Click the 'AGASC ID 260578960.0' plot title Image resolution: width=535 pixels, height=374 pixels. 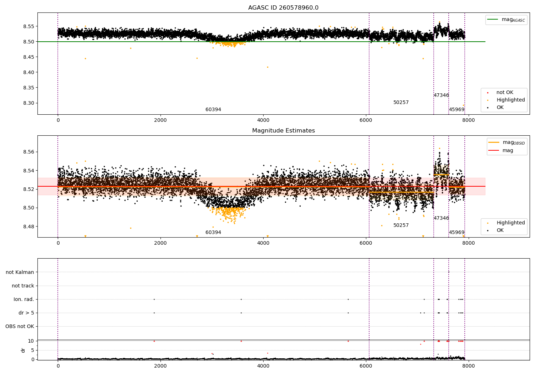pyautogui.click(x=283, y=8)
